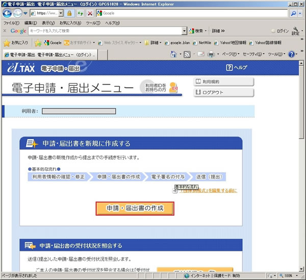Viewport: 306px width, 280px height.
Task: Open the 表示(V) menu
Action: [48, 23]
